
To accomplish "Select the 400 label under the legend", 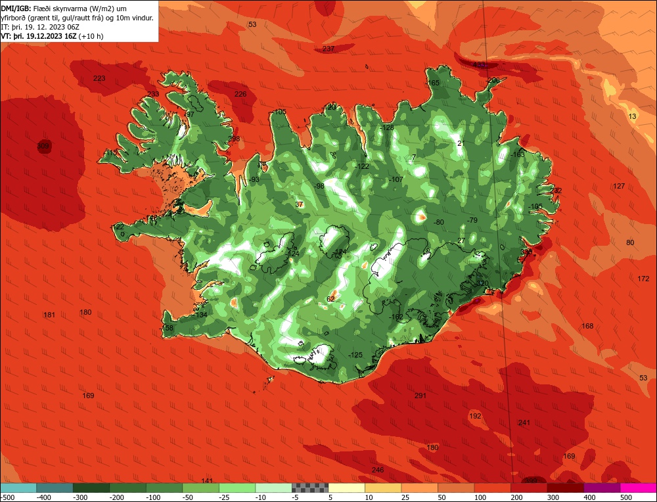I will (590, 497).
